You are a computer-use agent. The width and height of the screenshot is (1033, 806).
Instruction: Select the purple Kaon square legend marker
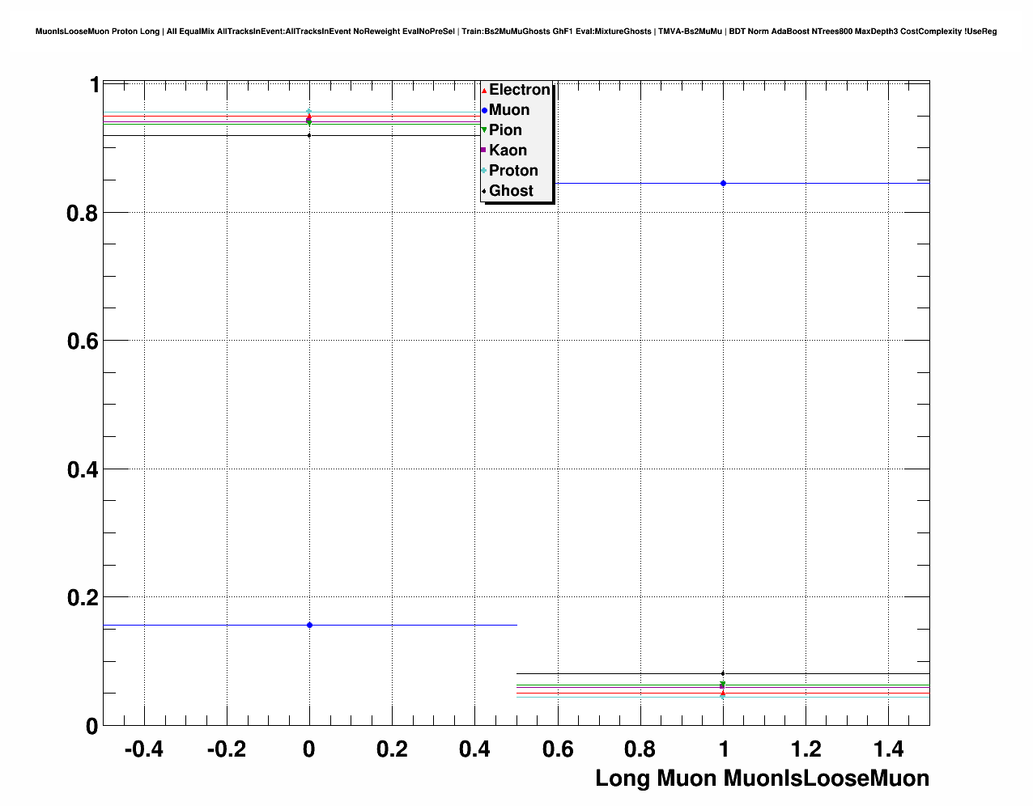pos(483,151)
